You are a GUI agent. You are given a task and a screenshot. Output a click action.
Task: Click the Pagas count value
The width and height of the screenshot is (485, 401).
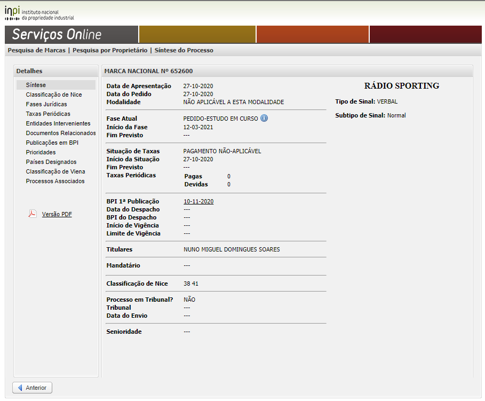pos(229,176)
